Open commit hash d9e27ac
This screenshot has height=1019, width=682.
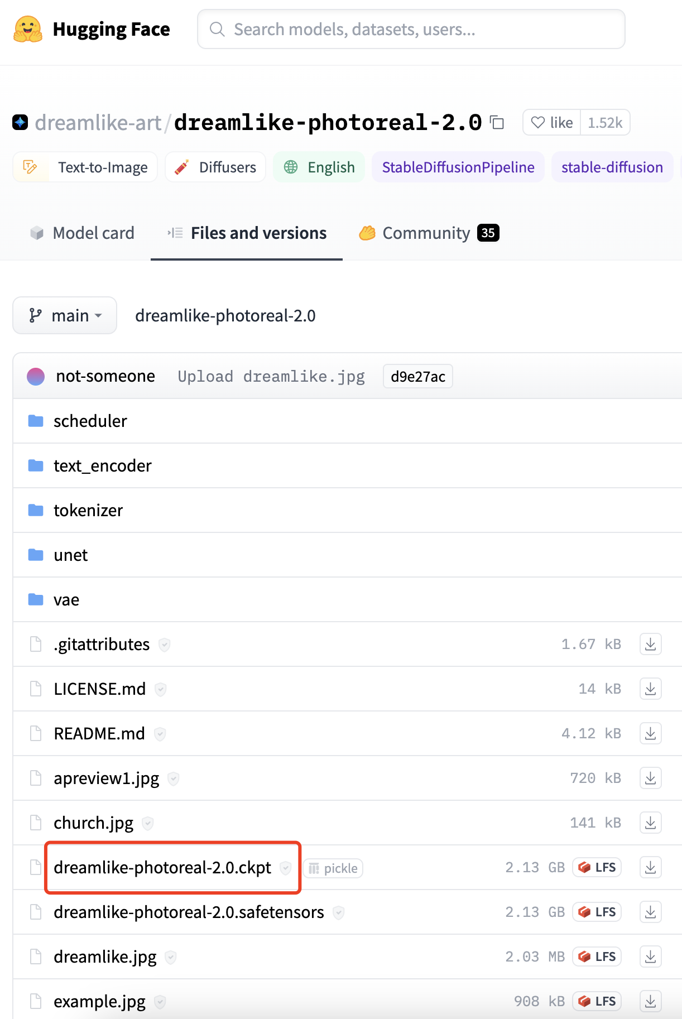(418, 376)
